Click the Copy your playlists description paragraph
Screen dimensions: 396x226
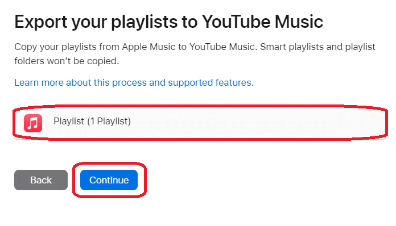pos(195,54)
